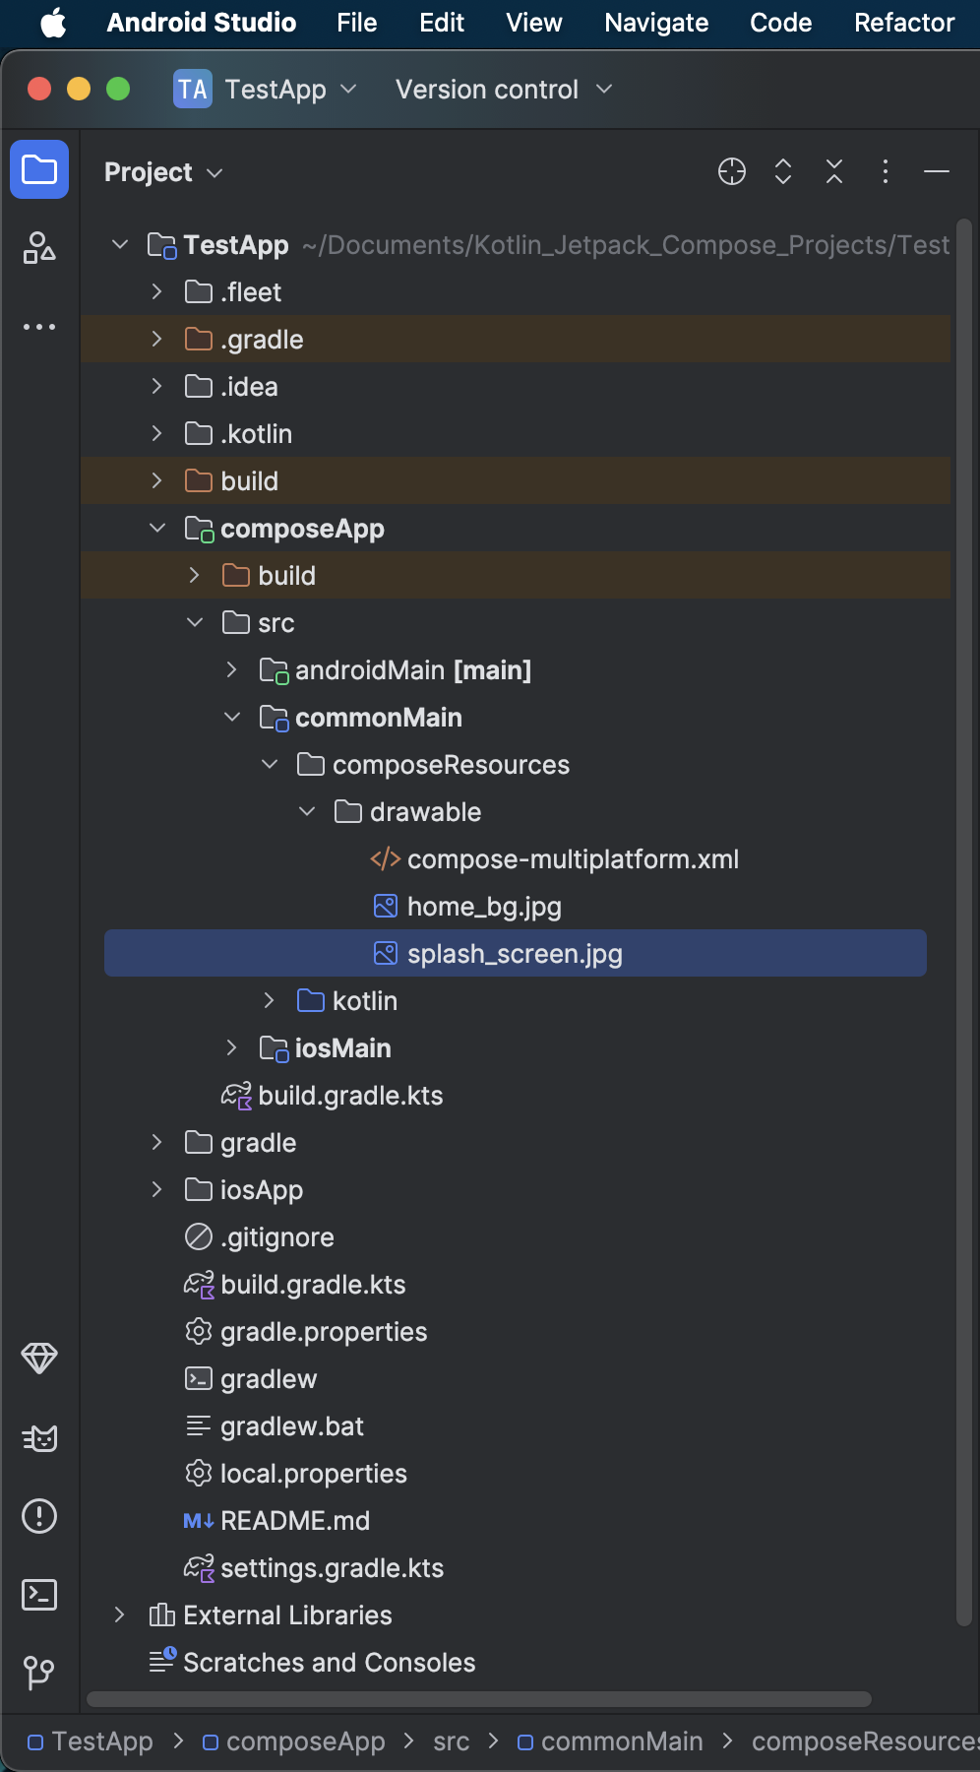The height and width of the screenshot is (1772, 980).
Task: Expand the kotlin folder under commonMain
Action: point(270,1000)
